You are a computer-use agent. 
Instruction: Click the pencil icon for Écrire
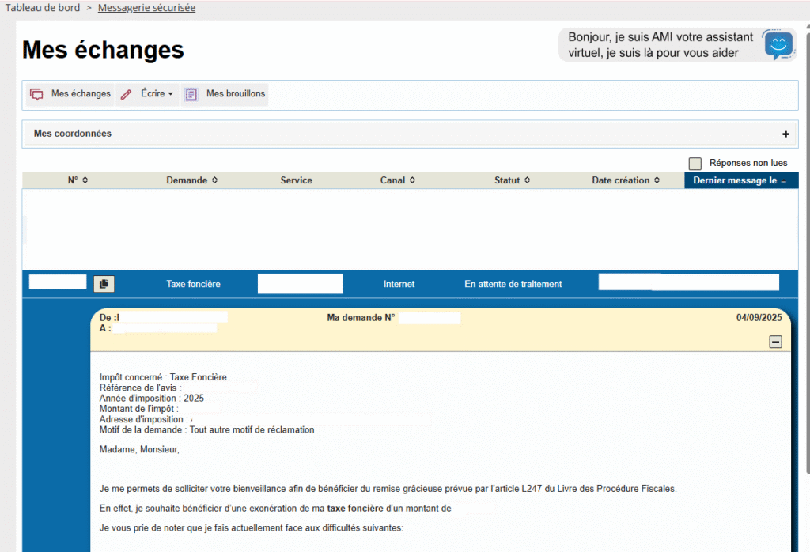126,94
